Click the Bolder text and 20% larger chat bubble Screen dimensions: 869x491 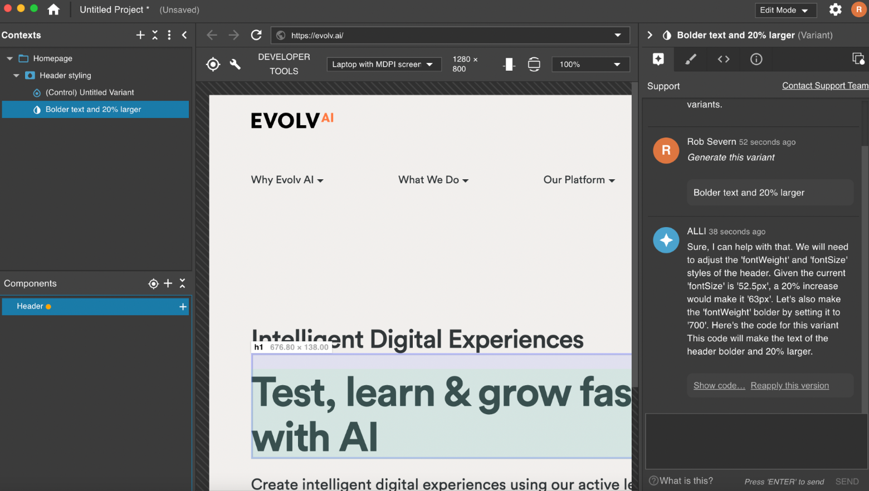click(770, 193)
